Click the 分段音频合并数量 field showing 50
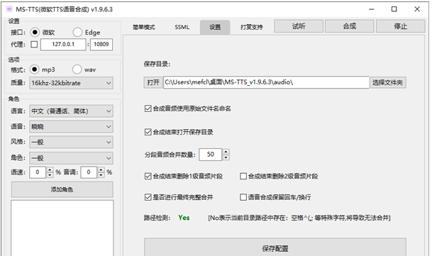Image resolution: width=432 pixels, height=256 pixels. click(x=211, y=155)
